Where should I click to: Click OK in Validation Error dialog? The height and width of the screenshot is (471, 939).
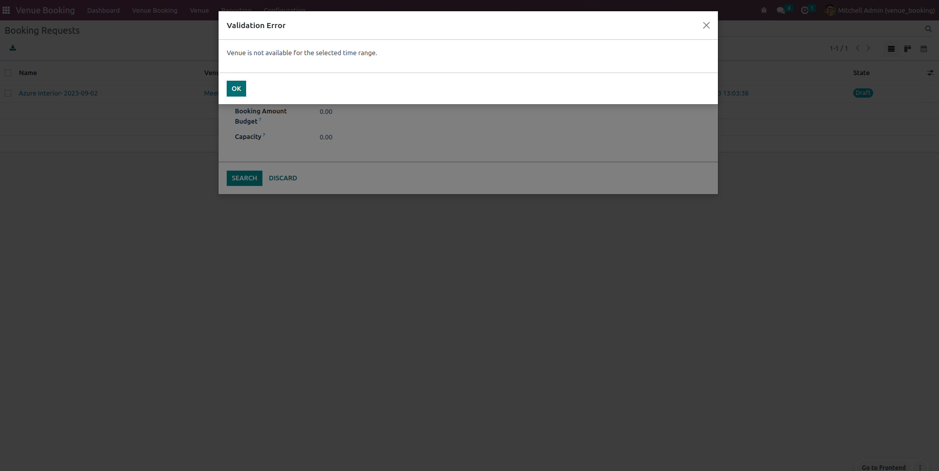[236, 88]
